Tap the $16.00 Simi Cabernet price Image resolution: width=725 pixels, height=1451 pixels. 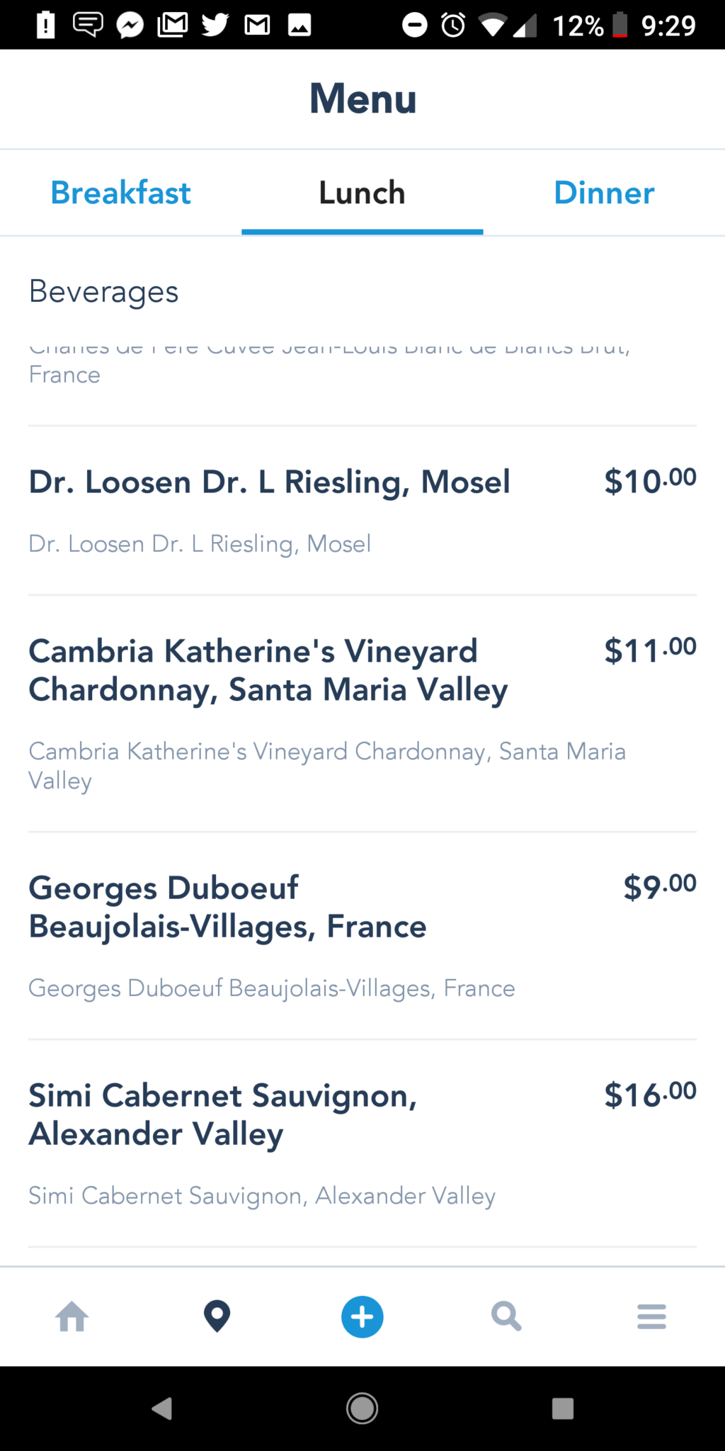pos(650,1094)
